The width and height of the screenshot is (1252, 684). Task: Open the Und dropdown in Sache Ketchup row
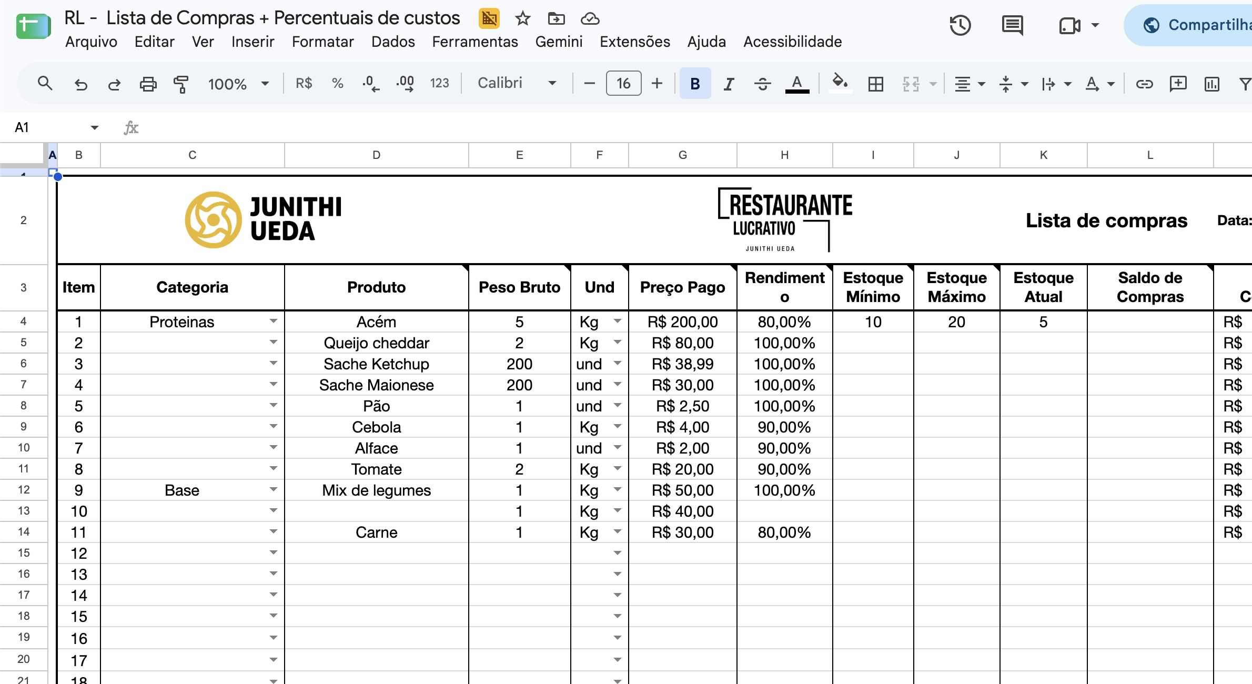click(x=617, y=363)
